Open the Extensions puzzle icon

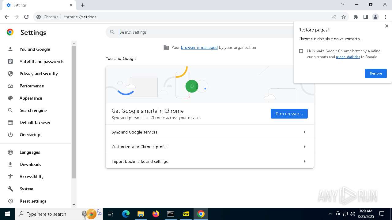click(356, 17)
